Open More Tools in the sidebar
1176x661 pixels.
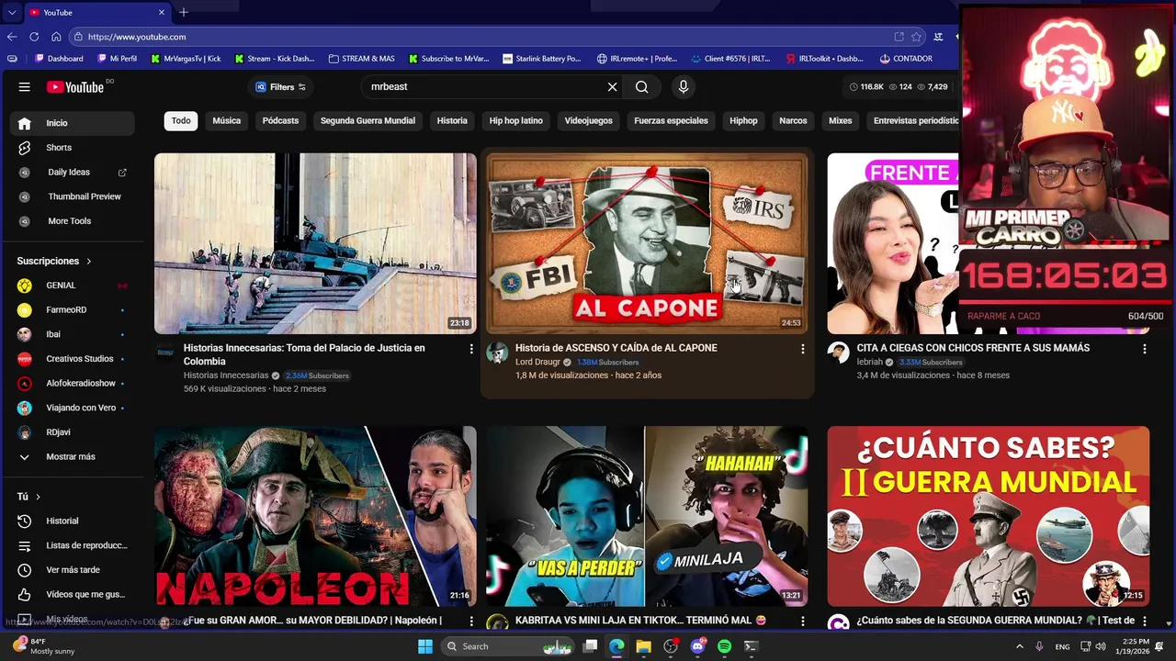pyautogui.click(x=72, y=220)
